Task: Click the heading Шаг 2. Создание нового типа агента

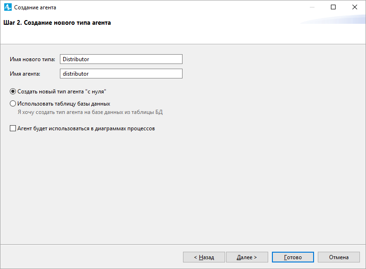Action: [57, 23]
